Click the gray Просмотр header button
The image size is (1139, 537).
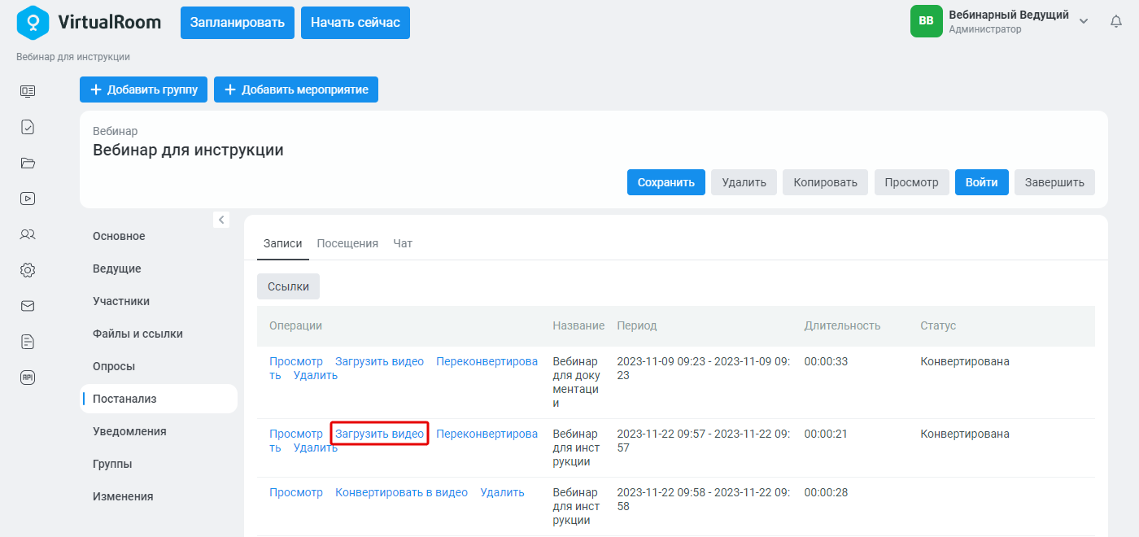(912, 182)
